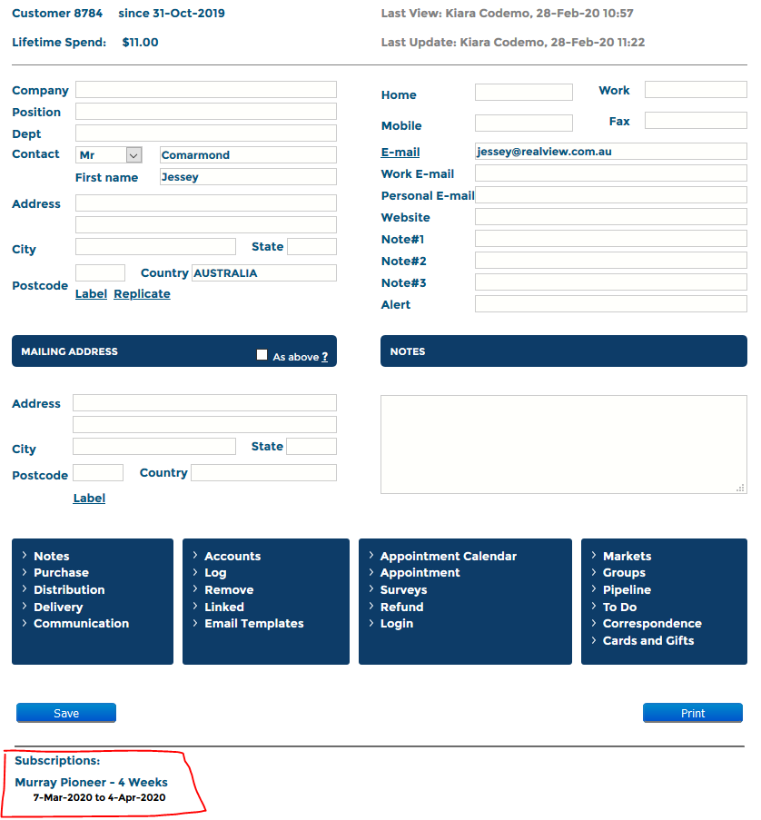Image resolution: width=761 pixels, height=820 pixels.
Task: Open the To Do link
Action: (619, 608)
